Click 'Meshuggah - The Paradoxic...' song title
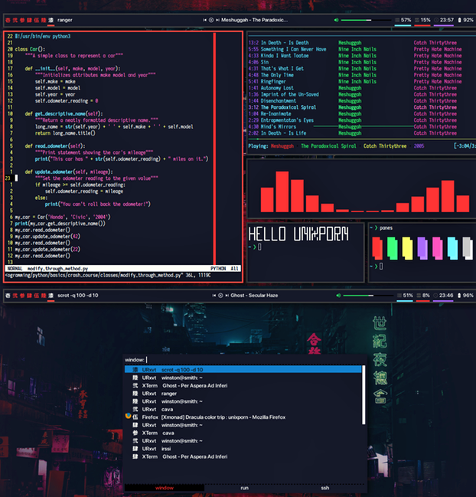This screenshot has width=476, height=497. 254,20
